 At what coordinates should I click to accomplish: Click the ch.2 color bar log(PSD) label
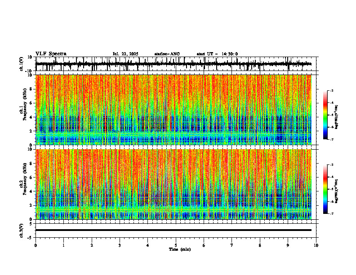click(x=337, y=191)
